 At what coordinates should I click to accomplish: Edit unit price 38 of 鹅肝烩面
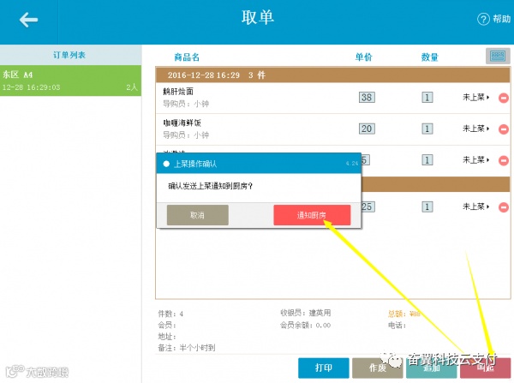coord(367,98)
